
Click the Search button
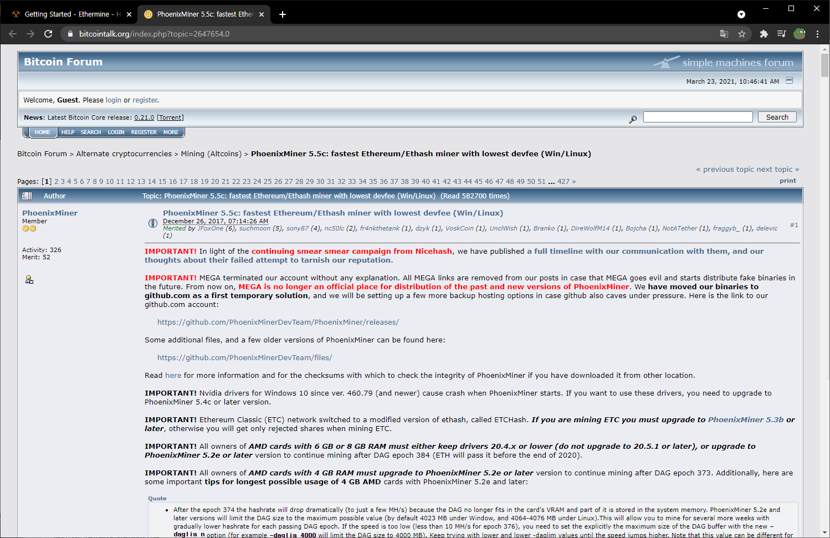[777, 117]
